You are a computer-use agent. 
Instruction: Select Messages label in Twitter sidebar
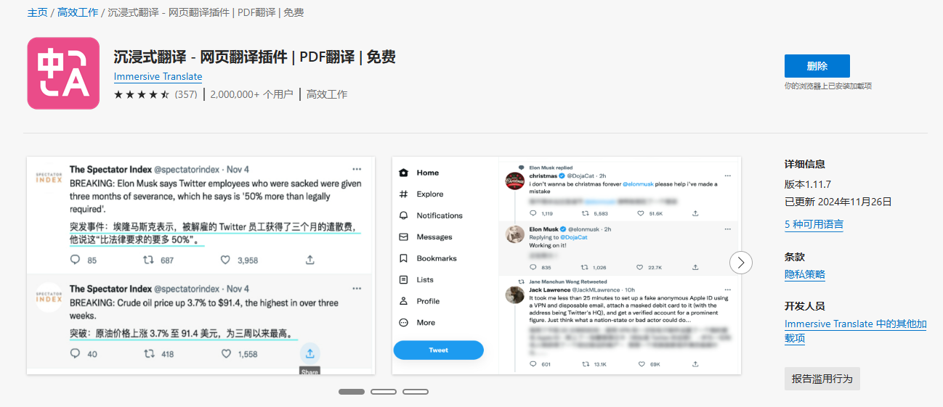click(x=434, y=237)
